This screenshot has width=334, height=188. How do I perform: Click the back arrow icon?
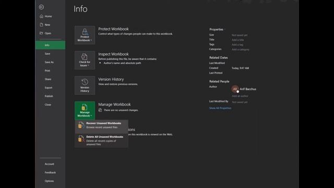tap(41, 7)
